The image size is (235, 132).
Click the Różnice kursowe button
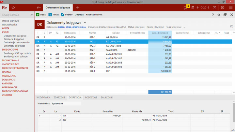(x=94, y=15)
